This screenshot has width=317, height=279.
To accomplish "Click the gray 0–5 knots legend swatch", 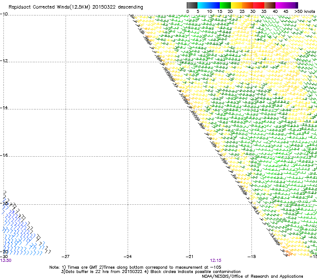I will click(192, 5).
